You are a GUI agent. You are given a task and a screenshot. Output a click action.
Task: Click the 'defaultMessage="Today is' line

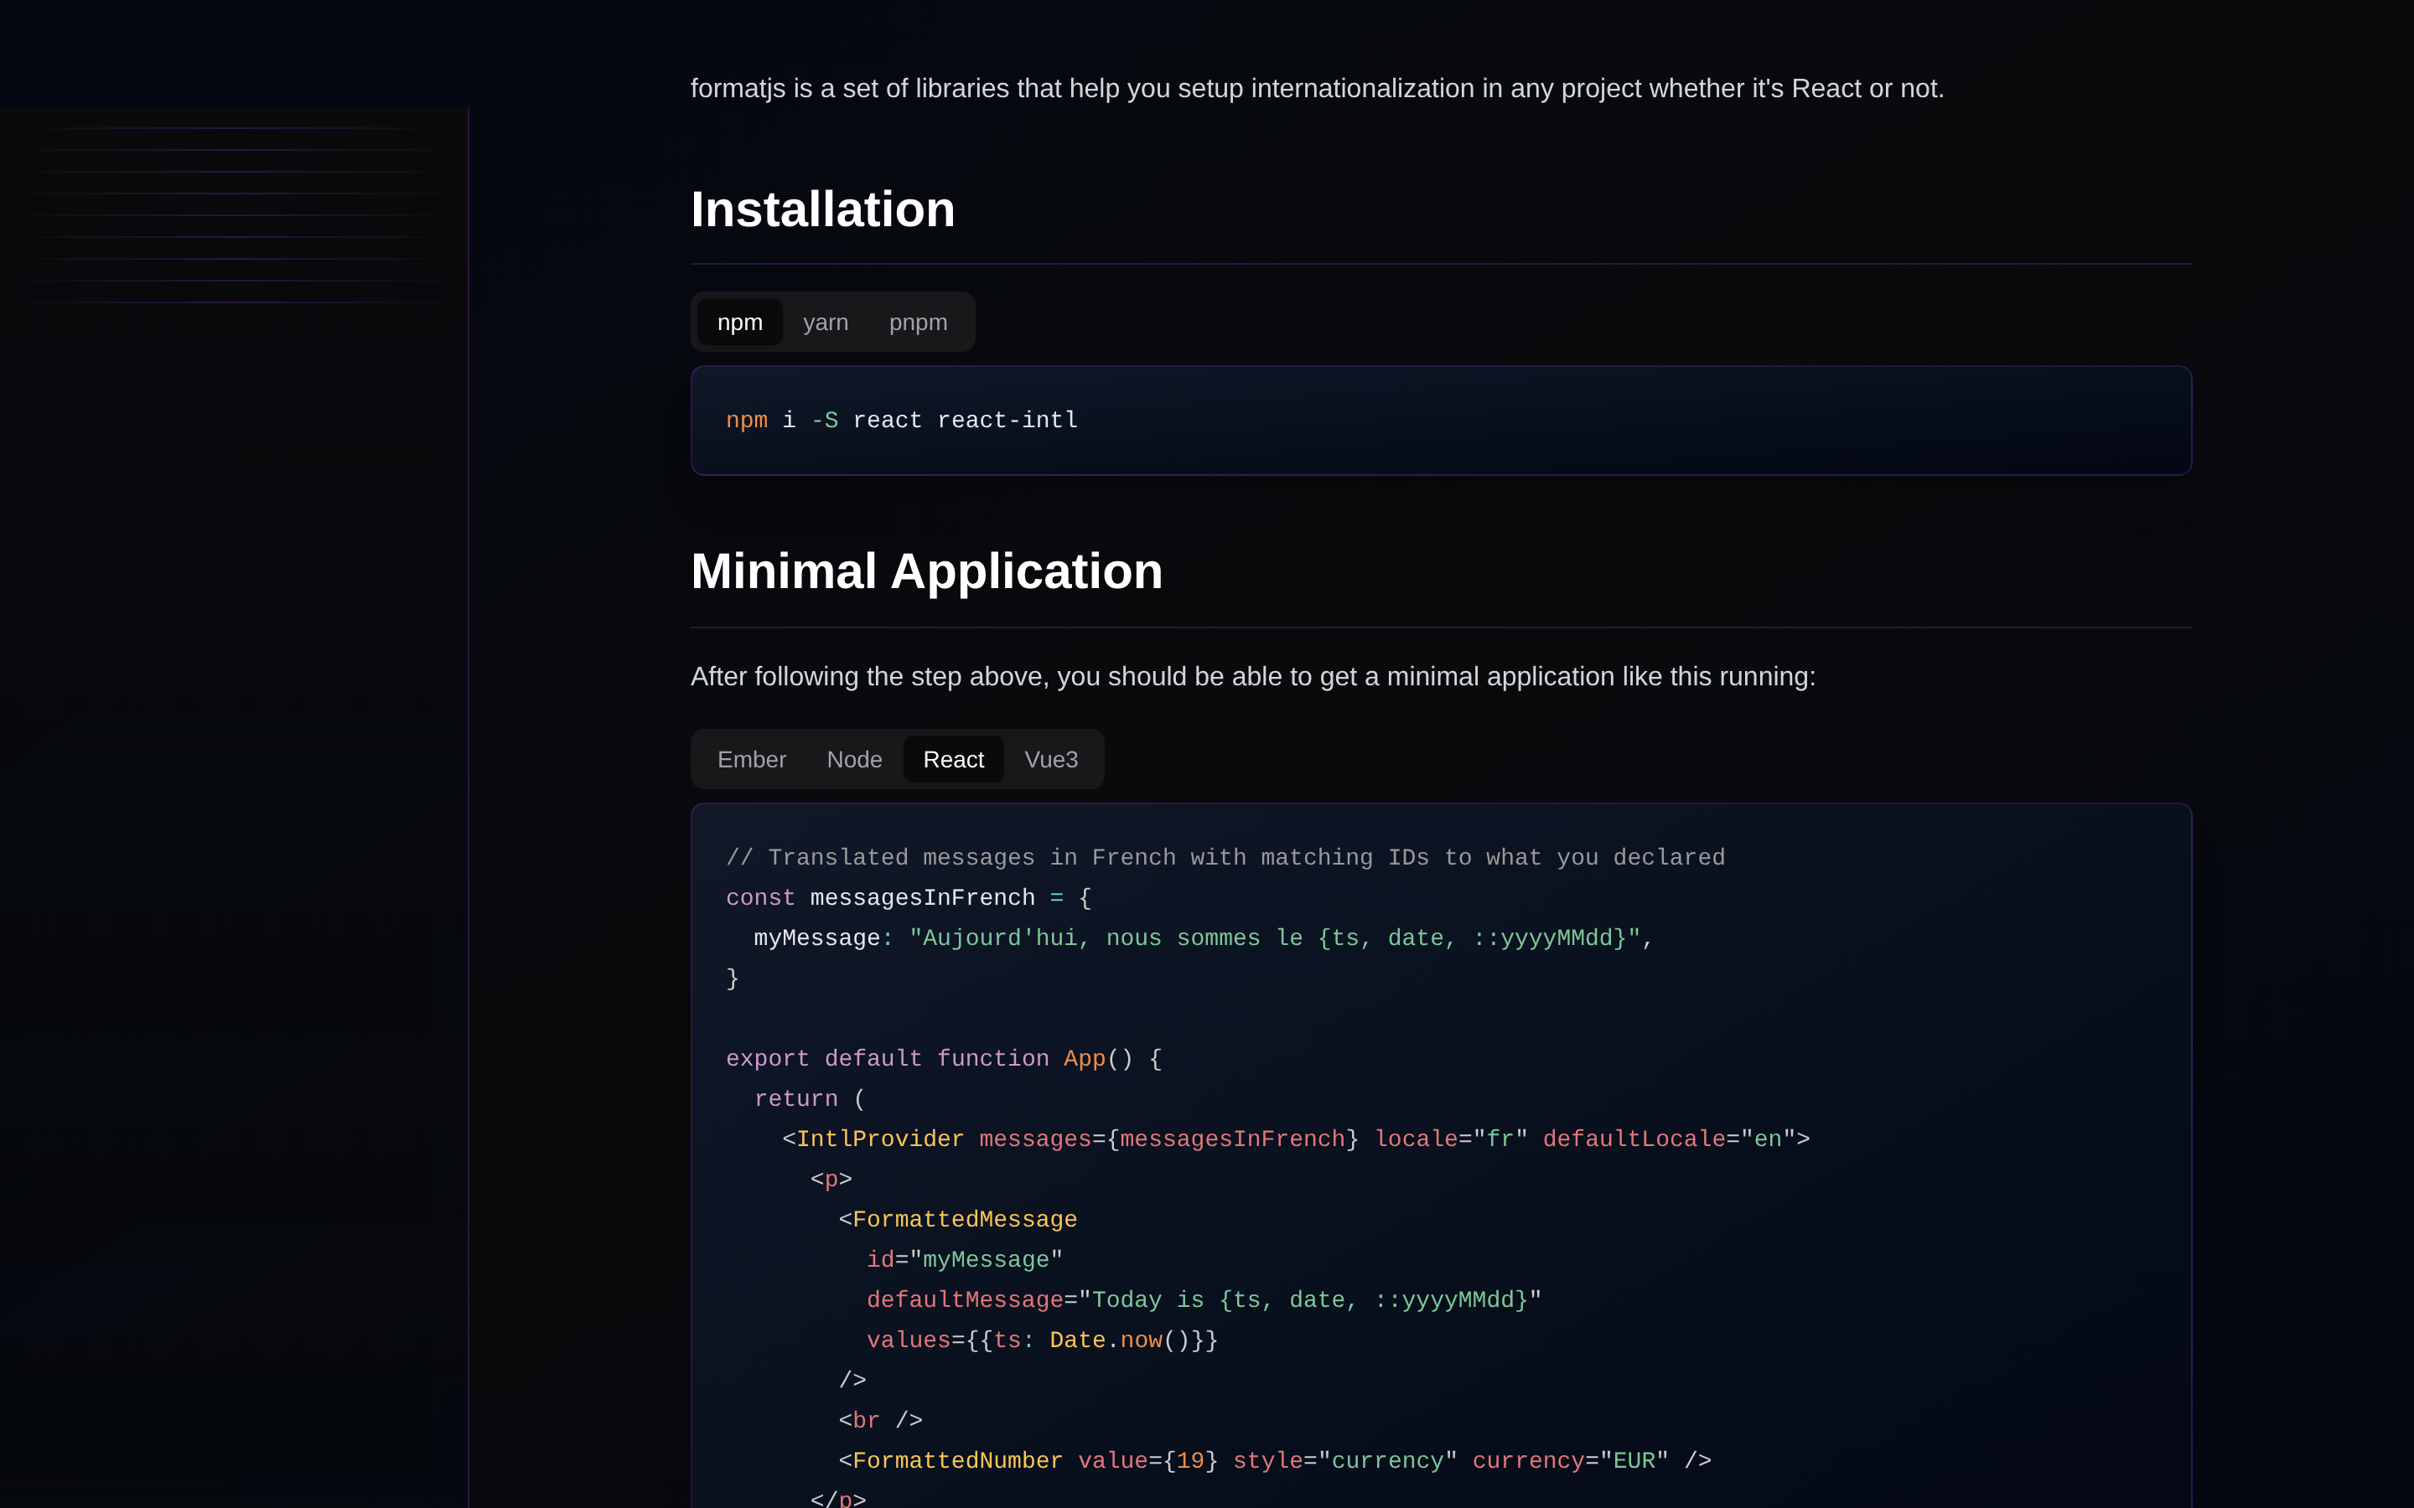tap(1204, 1300)
